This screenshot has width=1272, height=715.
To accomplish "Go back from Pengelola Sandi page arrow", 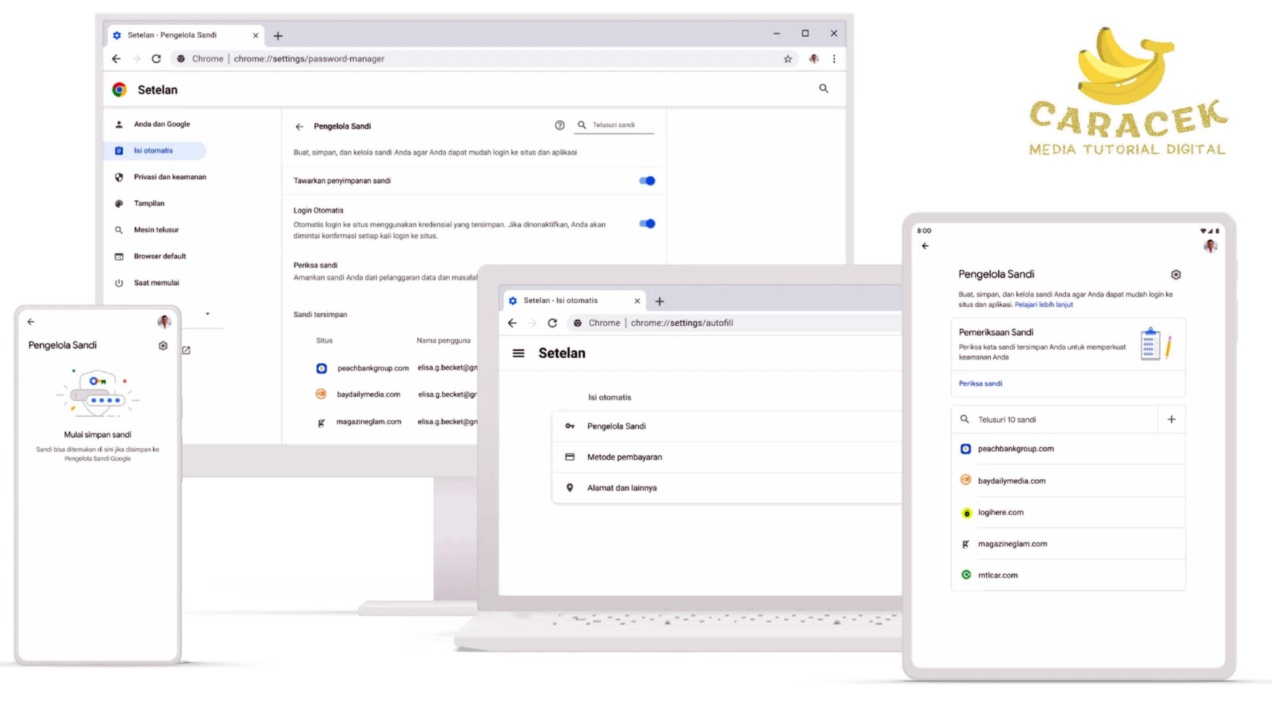I will (x=299, y=127).
